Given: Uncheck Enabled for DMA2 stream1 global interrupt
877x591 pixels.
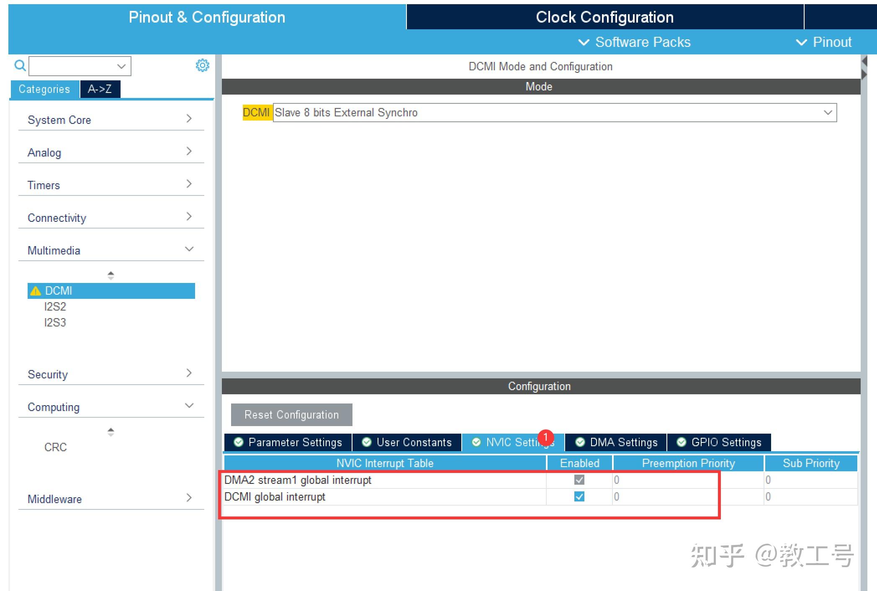Looking at the screenshot, I should tap(579, 480).
